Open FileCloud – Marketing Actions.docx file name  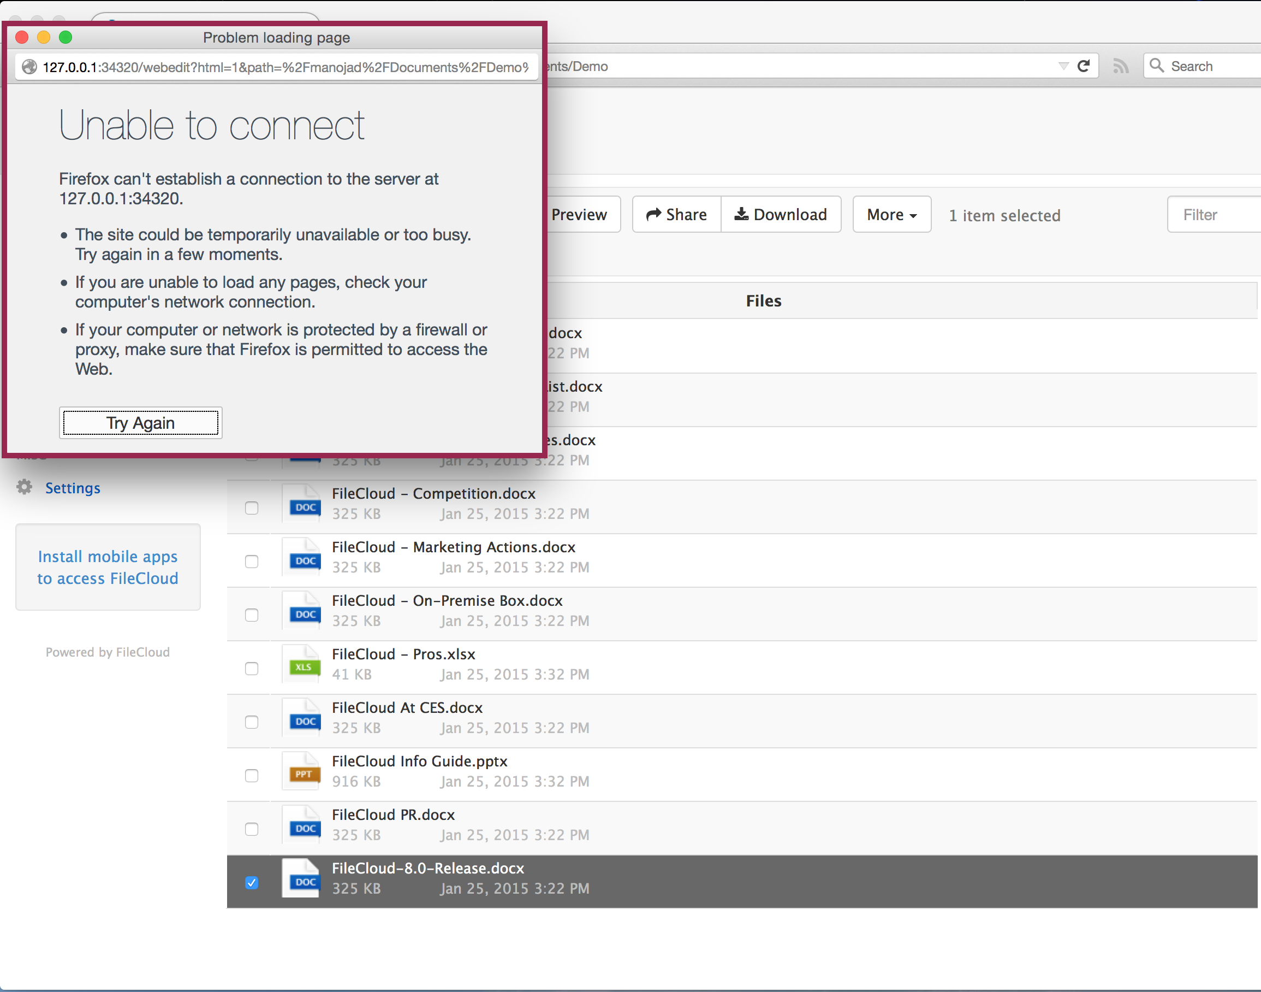pyautogui.click(x=454, y=547)
